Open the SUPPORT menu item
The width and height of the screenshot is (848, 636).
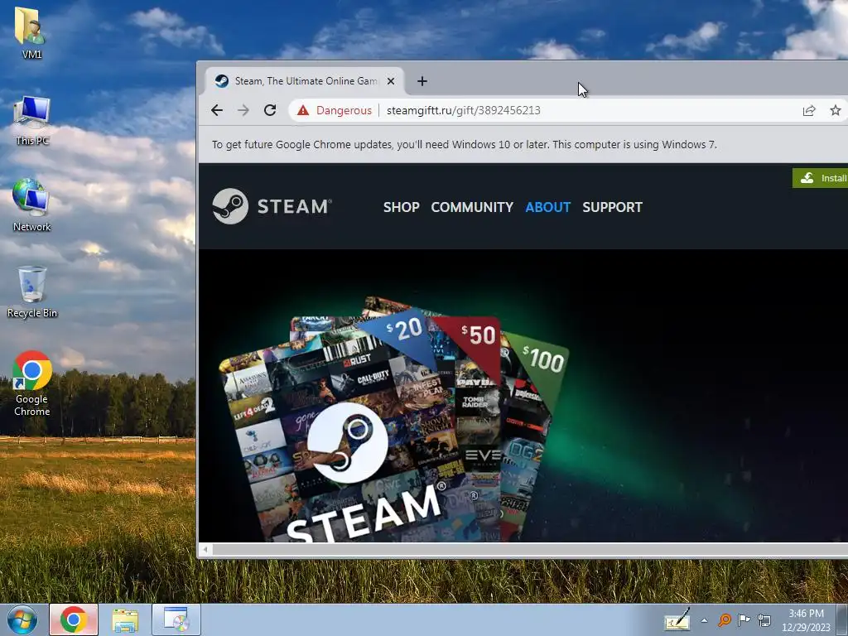tap(612, 207)
